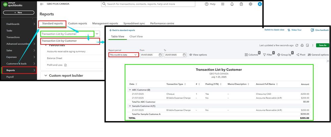Viewport: 331px width, 137px height.
Task: Expand the Expenses sidebar submenu
Action: pyautogui.click(x=34, y=57)
